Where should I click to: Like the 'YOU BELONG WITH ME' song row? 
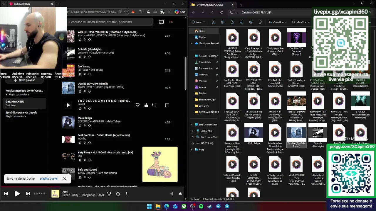click(x=146, y=105)
